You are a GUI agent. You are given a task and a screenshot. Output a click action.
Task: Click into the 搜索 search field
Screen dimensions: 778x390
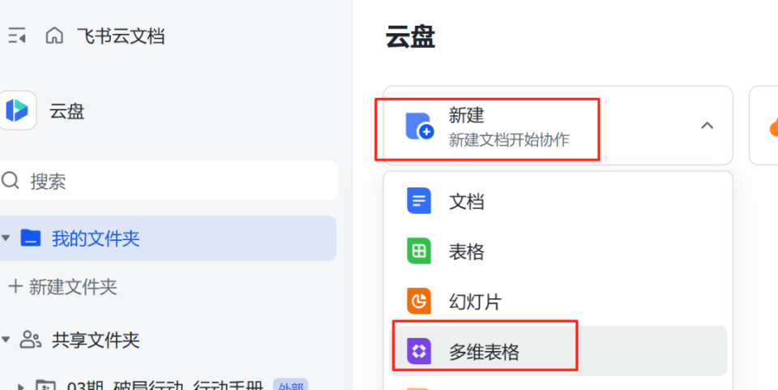pyautogui.click(x=178, y=180)
